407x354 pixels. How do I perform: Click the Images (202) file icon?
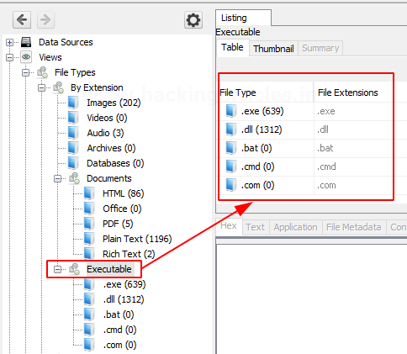click(73, 103)
